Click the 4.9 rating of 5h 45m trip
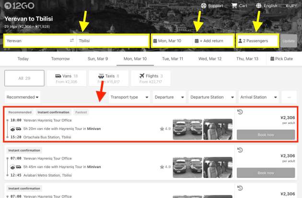Image resolution: width=302 pixels, height=198 pixels. [x=165, y=166]
